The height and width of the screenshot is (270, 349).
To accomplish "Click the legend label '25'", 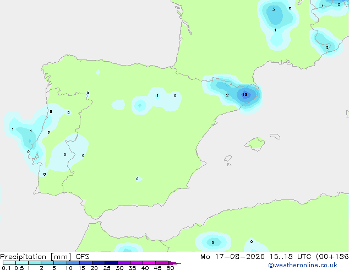I will pyautogui.click(x=107, y=268).
